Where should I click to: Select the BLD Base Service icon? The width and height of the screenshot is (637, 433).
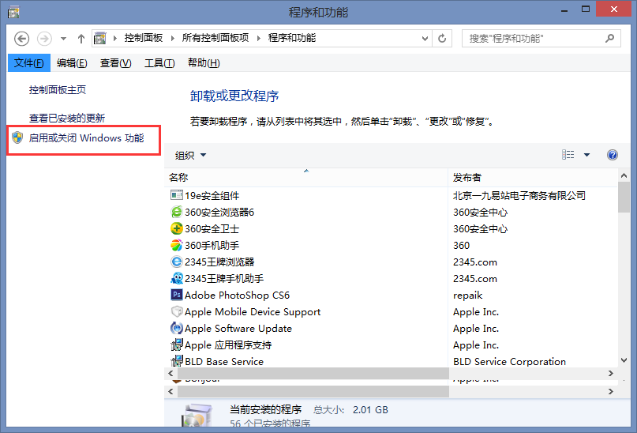point(176,361)
